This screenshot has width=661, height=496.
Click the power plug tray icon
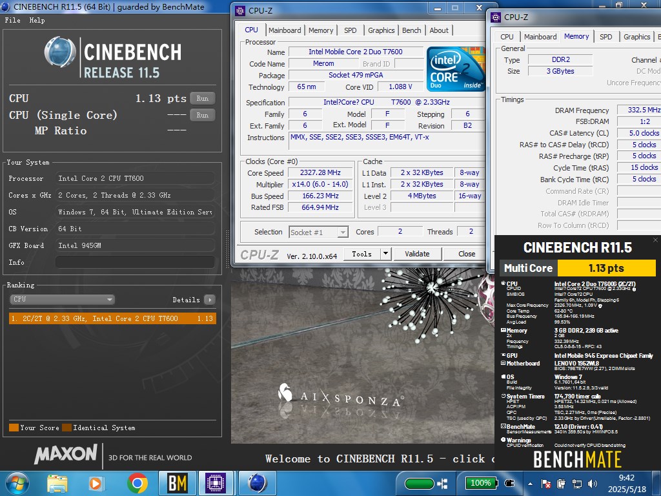click(x=509, y=483)
